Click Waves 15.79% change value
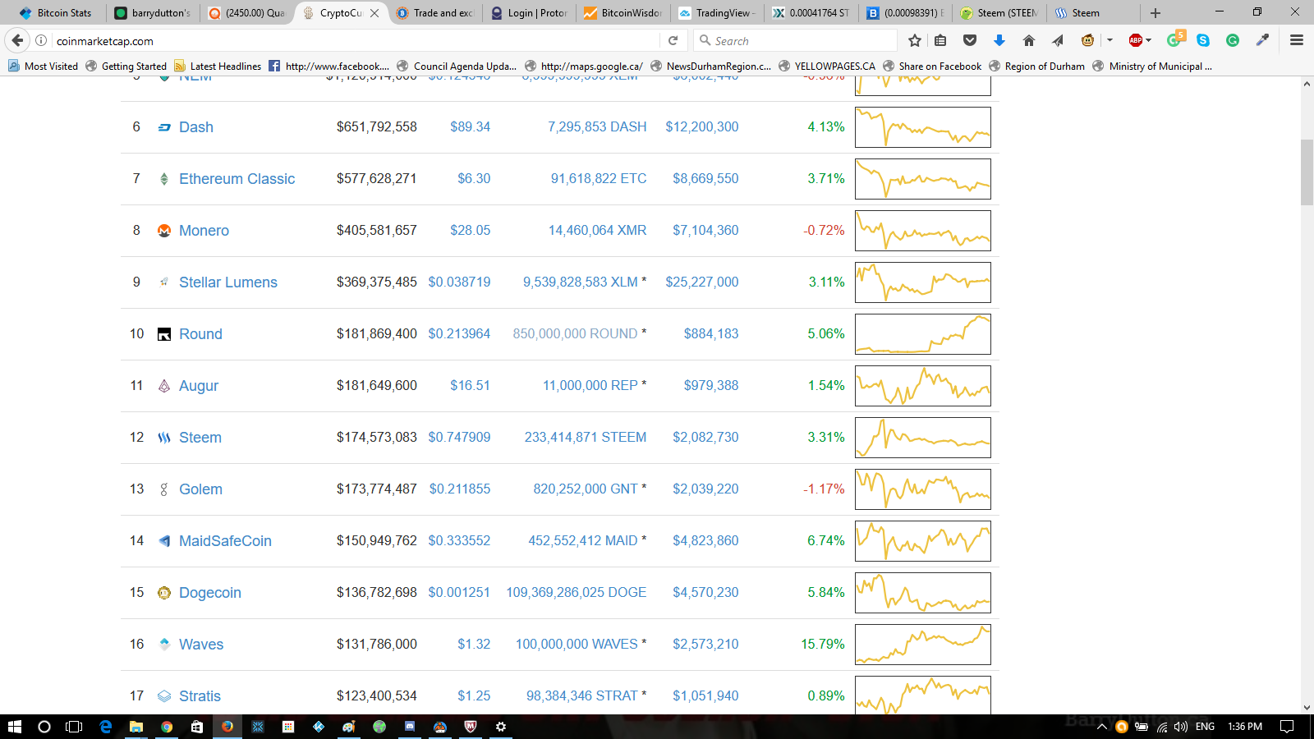1314x739 pixels. (822, 645)
